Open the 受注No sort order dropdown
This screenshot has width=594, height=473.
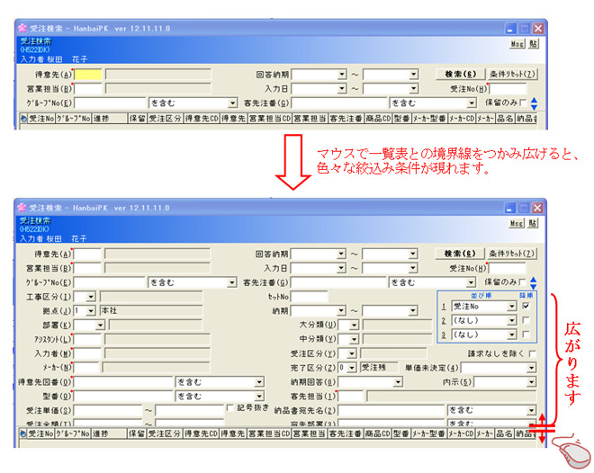512,307
